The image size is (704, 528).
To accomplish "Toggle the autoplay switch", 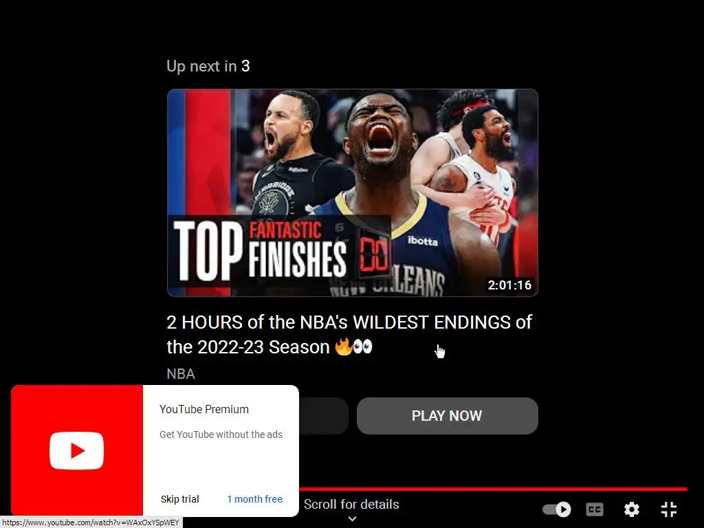I will [556, 509].
